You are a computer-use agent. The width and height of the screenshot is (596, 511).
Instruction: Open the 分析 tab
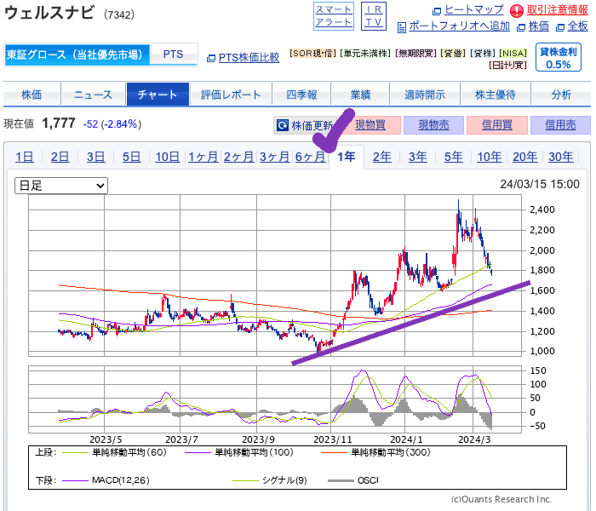(x=561, y=95)
